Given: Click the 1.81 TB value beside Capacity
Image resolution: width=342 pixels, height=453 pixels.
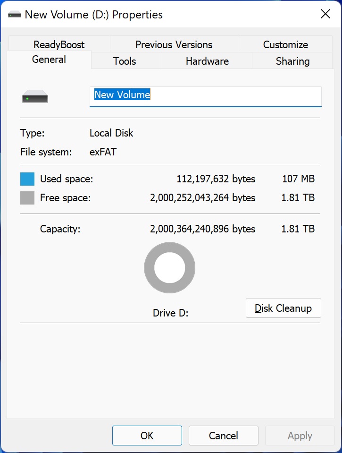Looking at the screenshot, I should click(x=298, y=229).
